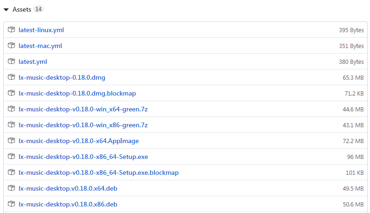Viewport: 370px width, 213px height.
Task: Click package icon beside latest-linux.yml
Action: [x=11, y=30]
